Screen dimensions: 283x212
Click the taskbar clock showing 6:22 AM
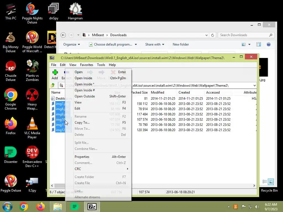pyautogui.click(x=271, y=207)
